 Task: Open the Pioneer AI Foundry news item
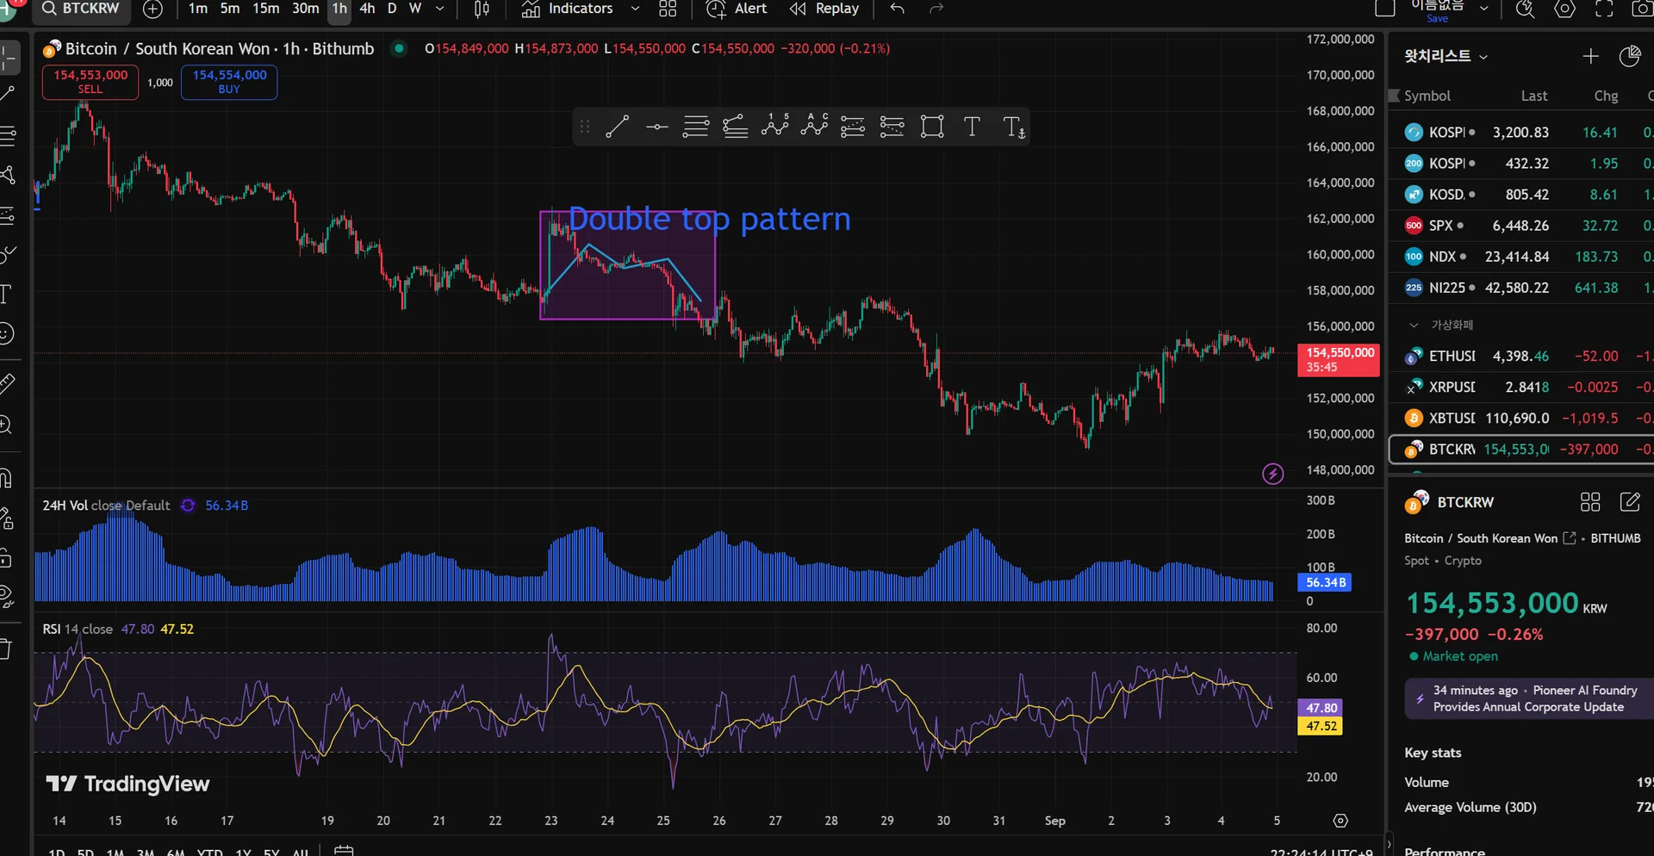tap(1529, 698)
